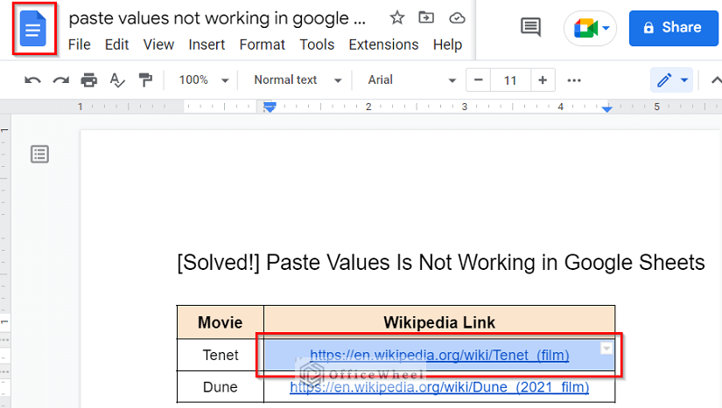Image resolution: width=722 pixels, height=408 pixels.
Task: Star this document
Action: point(396,17)
